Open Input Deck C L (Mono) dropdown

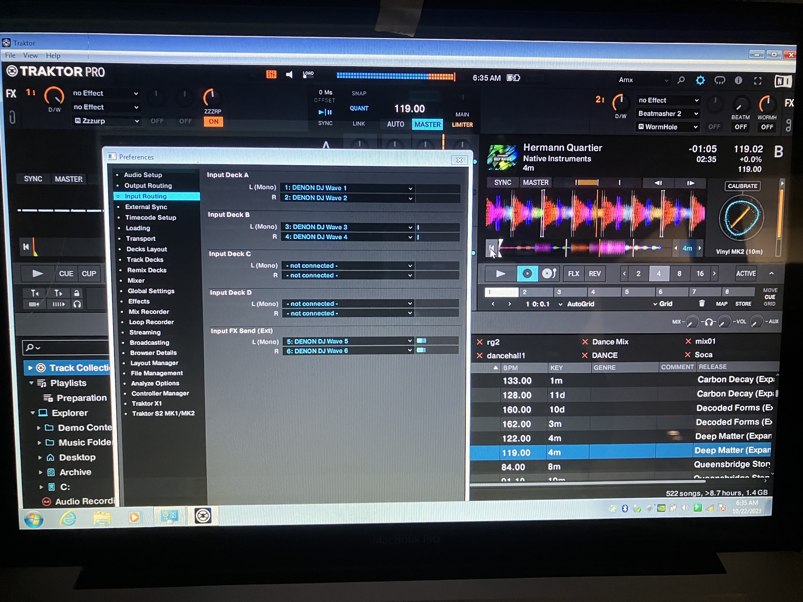pyautogui.click(x=348, y=266)
